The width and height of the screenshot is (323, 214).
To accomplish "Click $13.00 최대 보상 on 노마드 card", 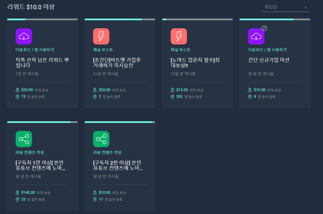I will tap(190, 90).
